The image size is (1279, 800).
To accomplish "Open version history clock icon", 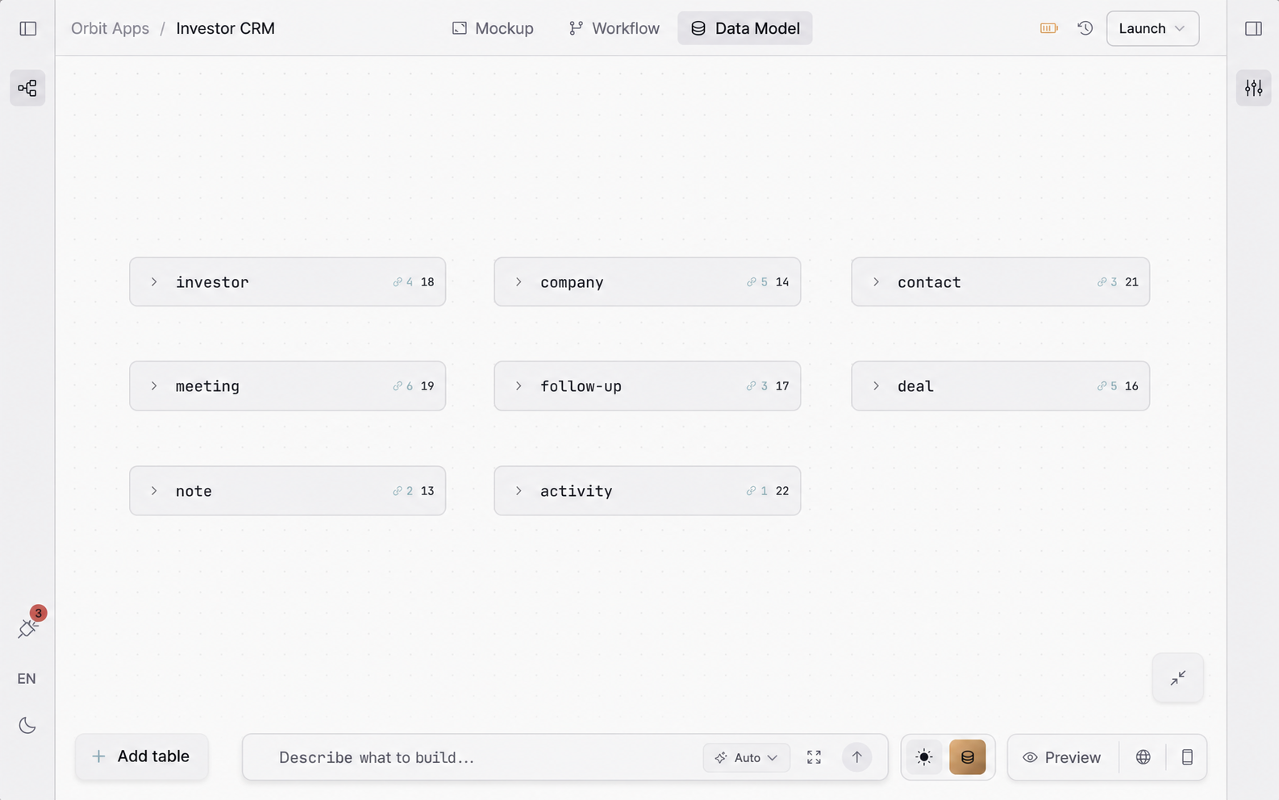I will click(x=1085, y=28).
